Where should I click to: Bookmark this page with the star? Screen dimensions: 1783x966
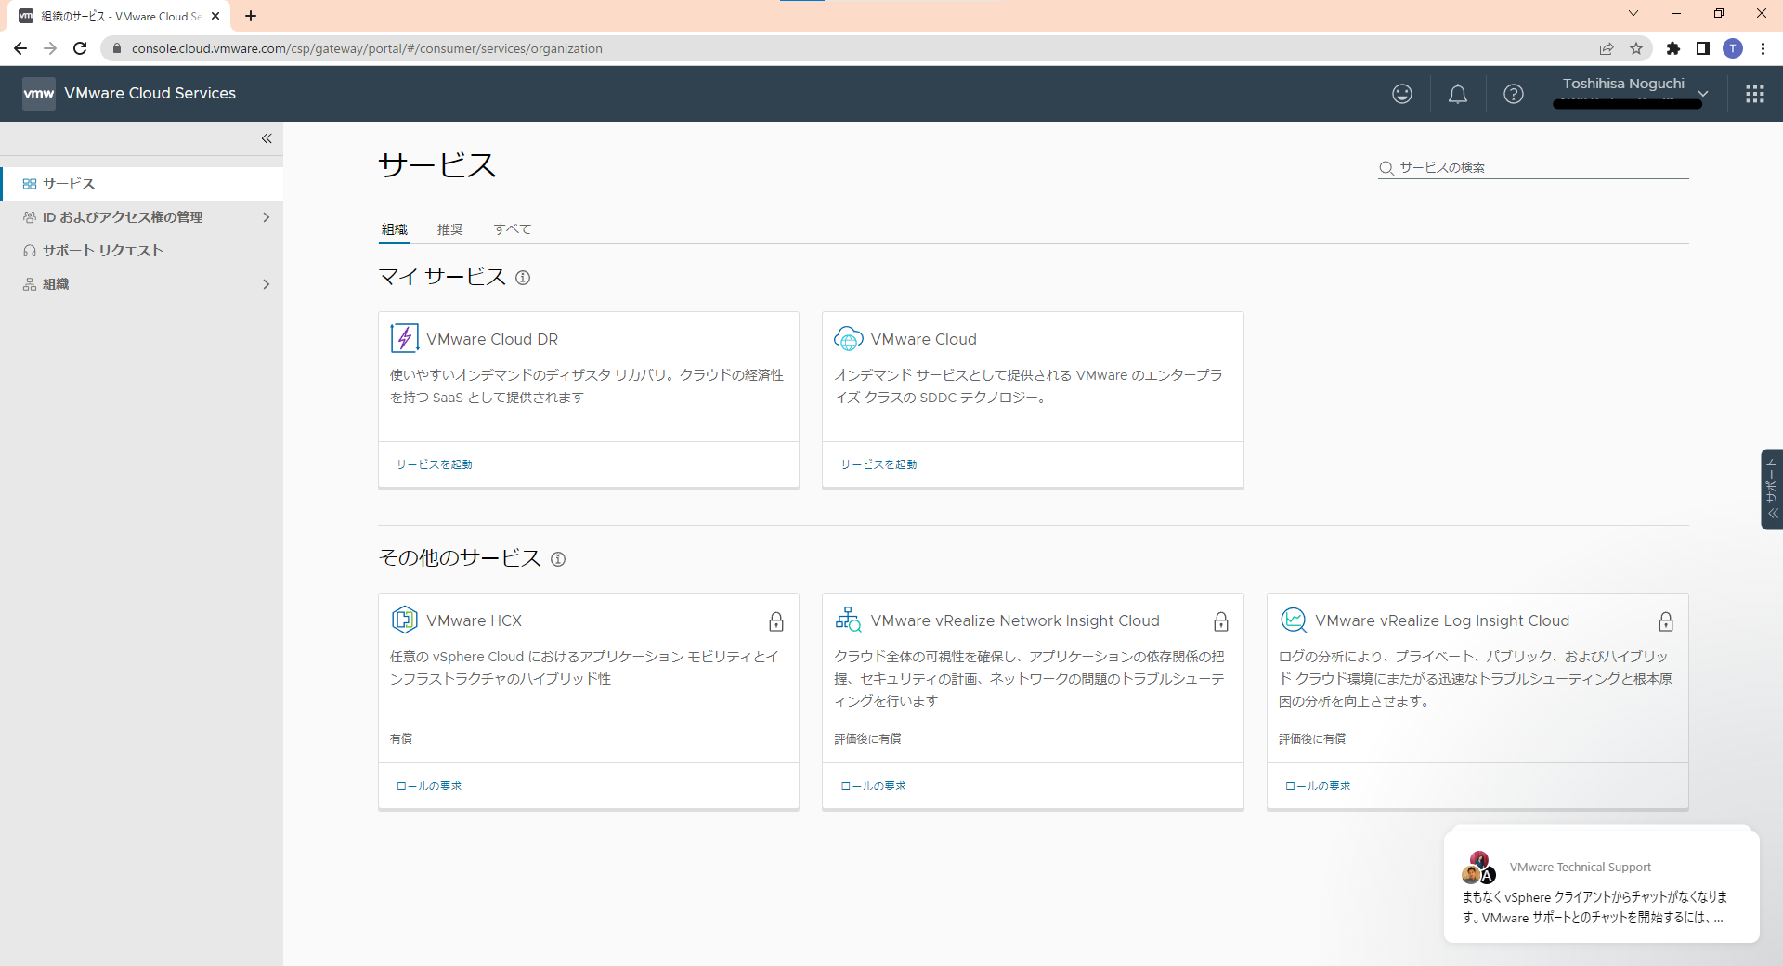coord(1636,48)
